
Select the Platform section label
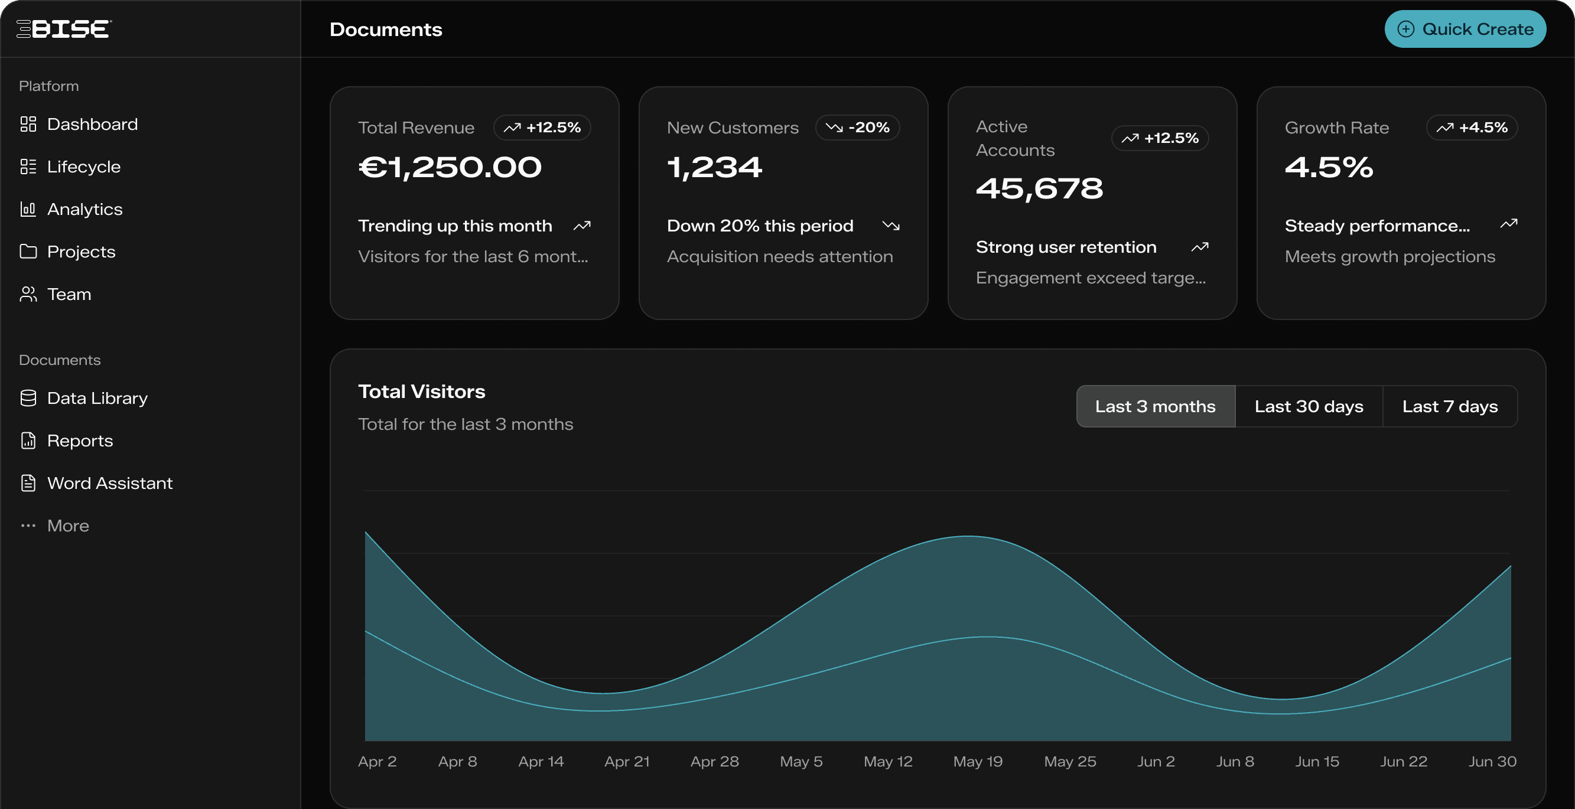(x=49, y=86)
